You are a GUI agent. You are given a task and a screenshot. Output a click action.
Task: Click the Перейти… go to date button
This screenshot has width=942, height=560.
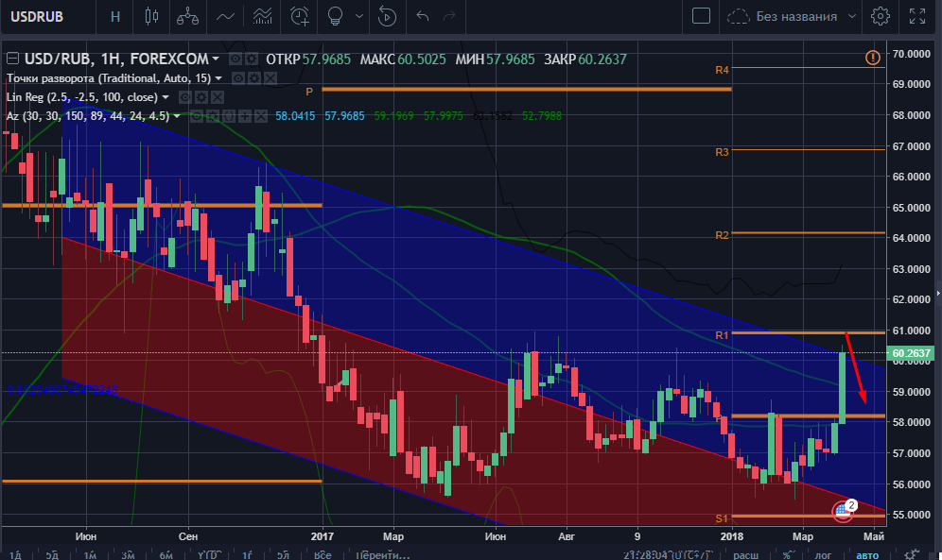(x=383, y=555)
